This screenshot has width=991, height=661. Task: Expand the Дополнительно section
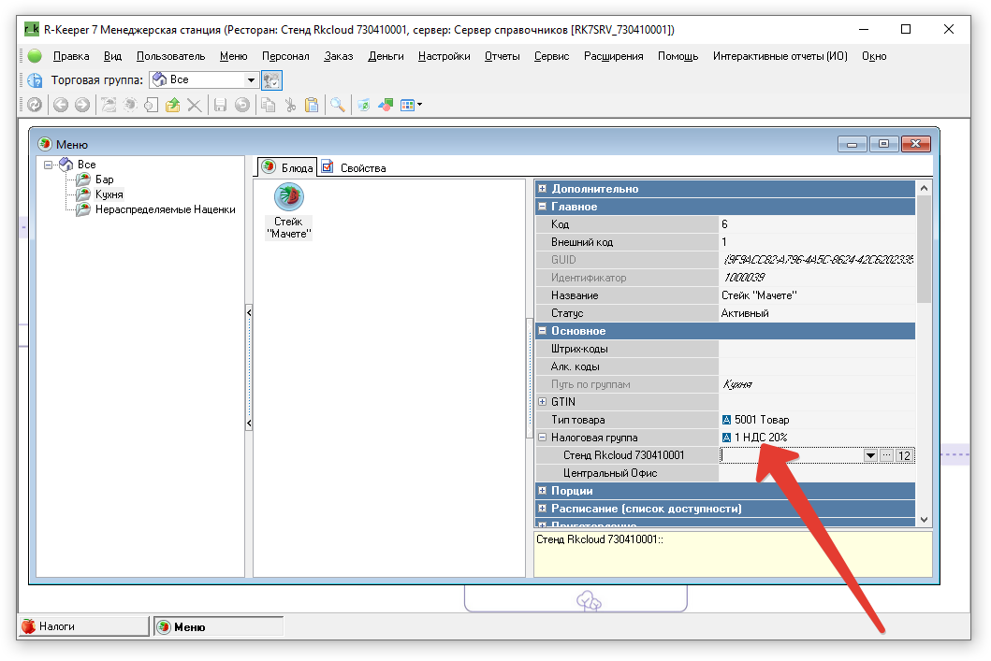[x=542, y=189]
